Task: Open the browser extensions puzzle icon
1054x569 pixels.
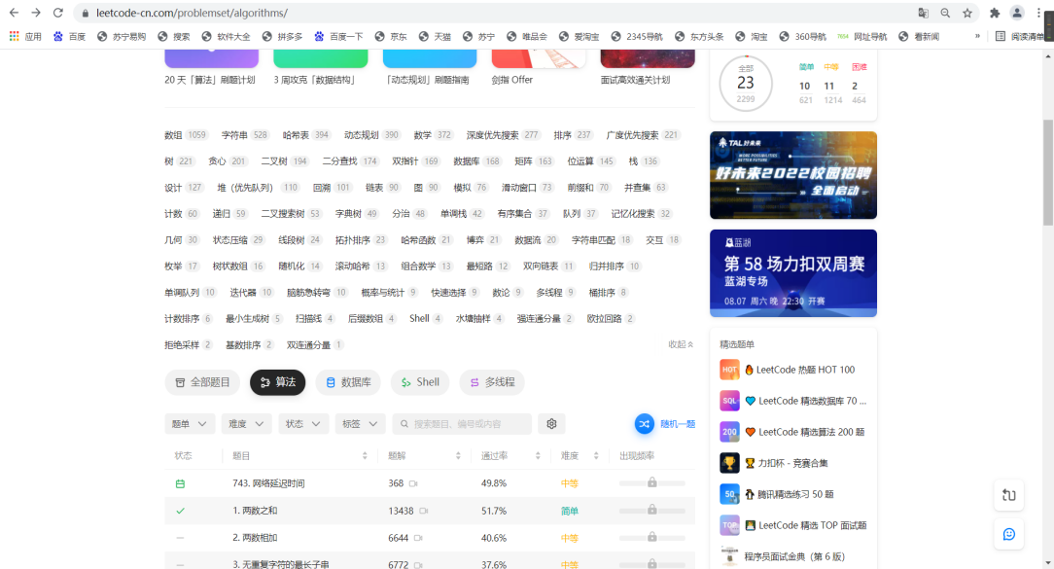Action: tap(995, 13)
